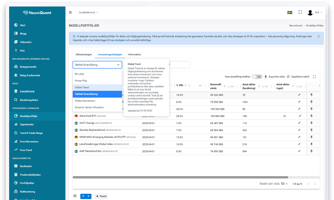334x200 pixels.
Task: Switch to the Aktiestrategier tab
Action: pyautogui.click(x=84, y=55)
